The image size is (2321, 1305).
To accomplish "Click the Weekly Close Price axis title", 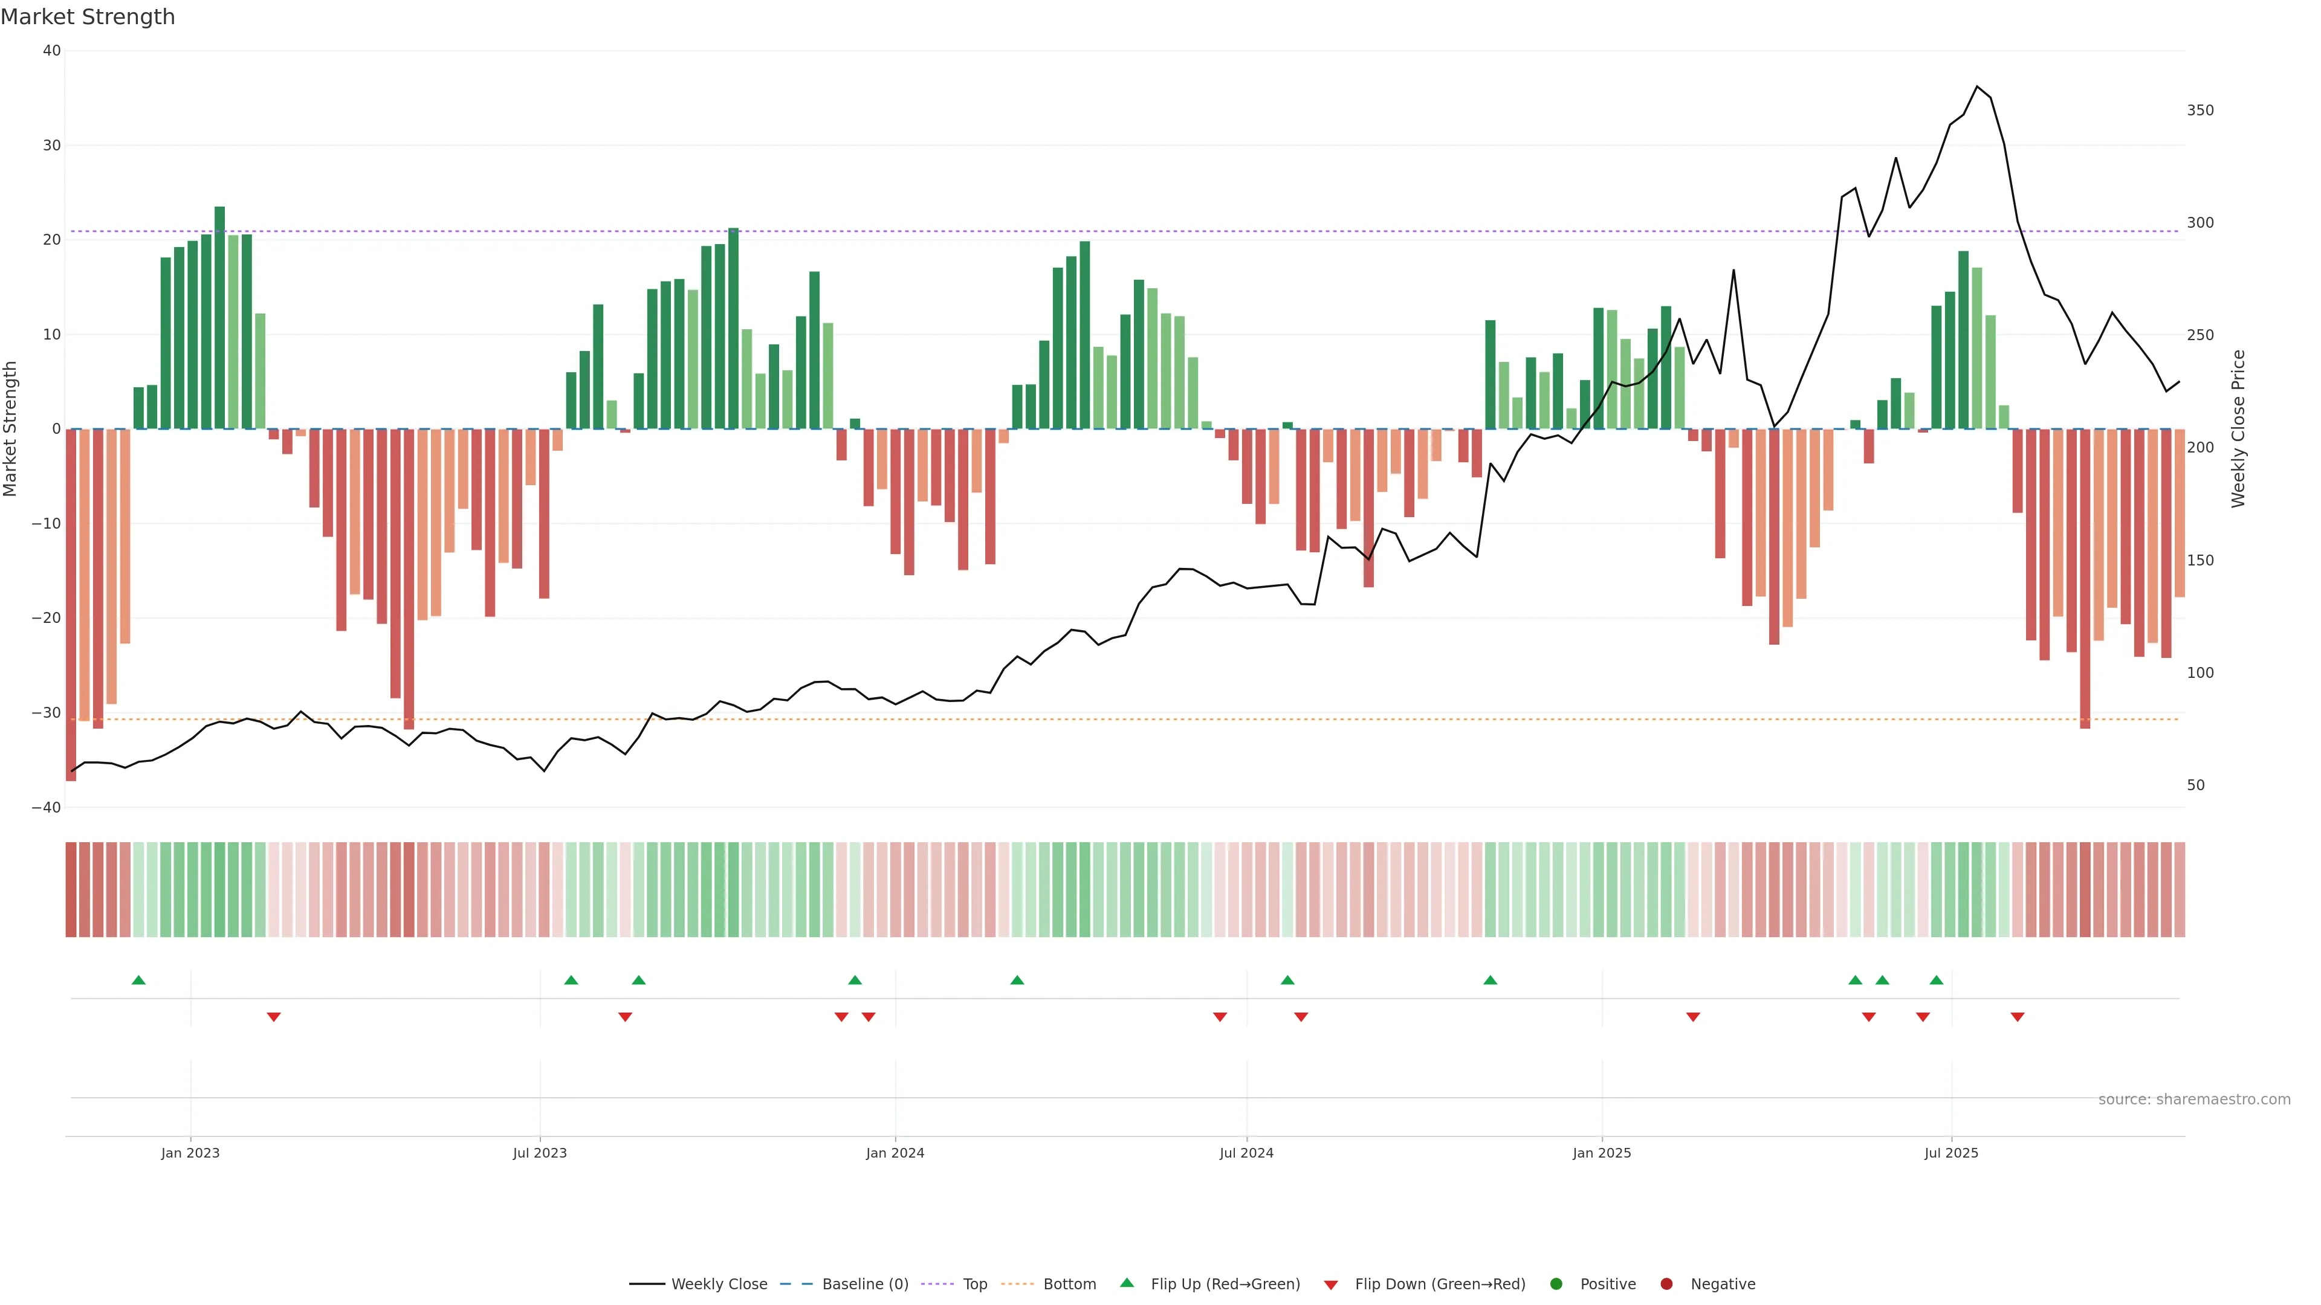I will 2238,429.
